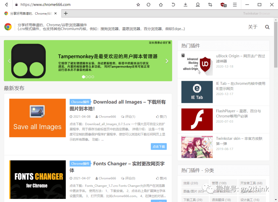Like Download all Images via 赞(7)

161,117
